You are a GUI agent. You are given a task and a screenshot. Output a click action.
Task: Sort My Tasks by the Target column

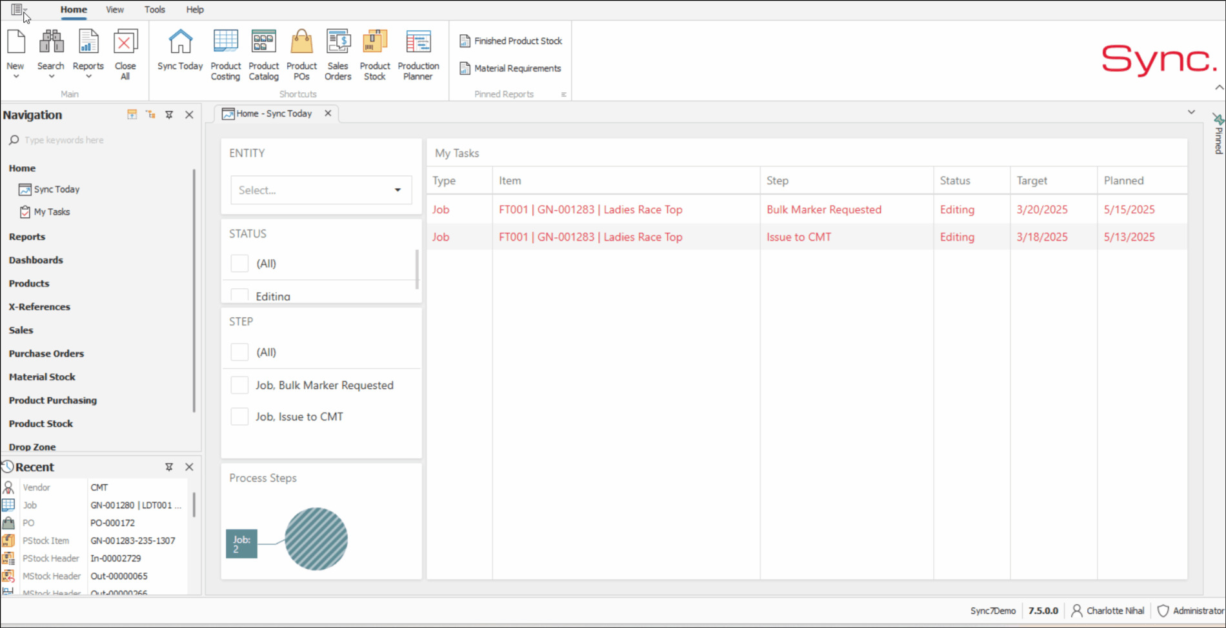tap(1053, 181)
